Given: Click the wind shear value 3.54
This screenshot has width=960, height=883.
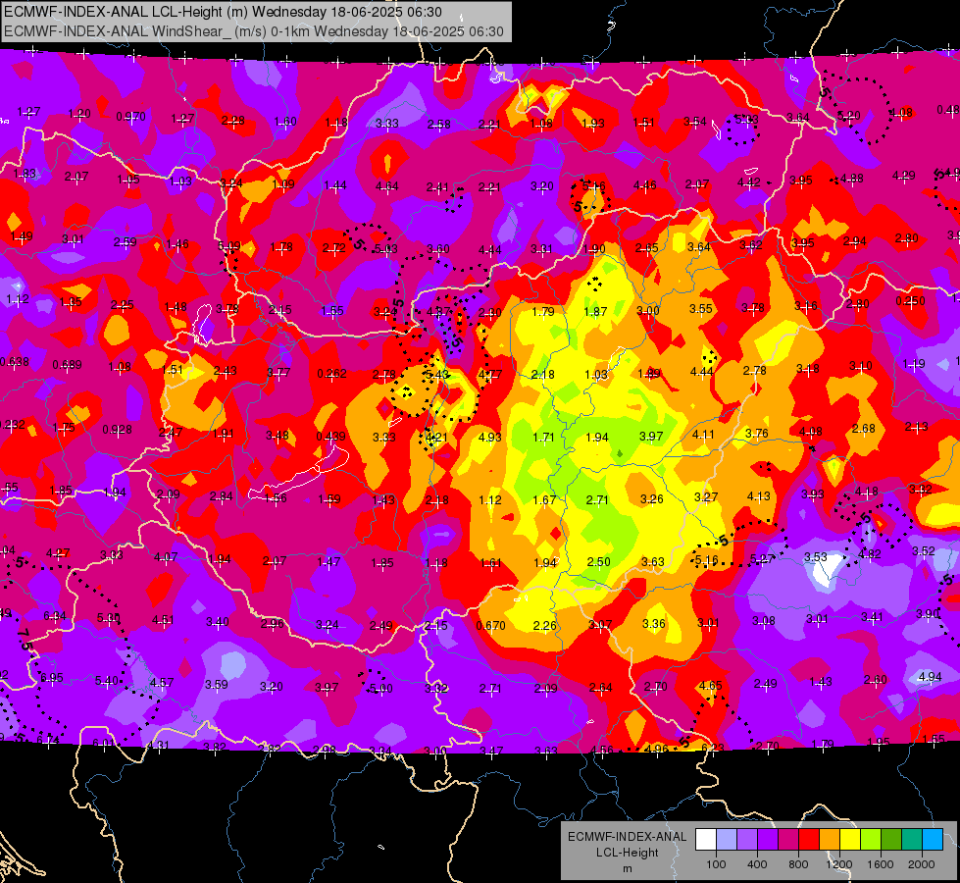Looking at the screenshot, I should (695, 122).
